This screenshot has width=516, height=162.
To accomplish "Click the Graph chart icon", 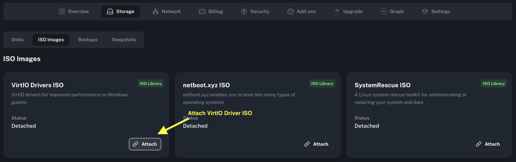I will tap(384, 12).
